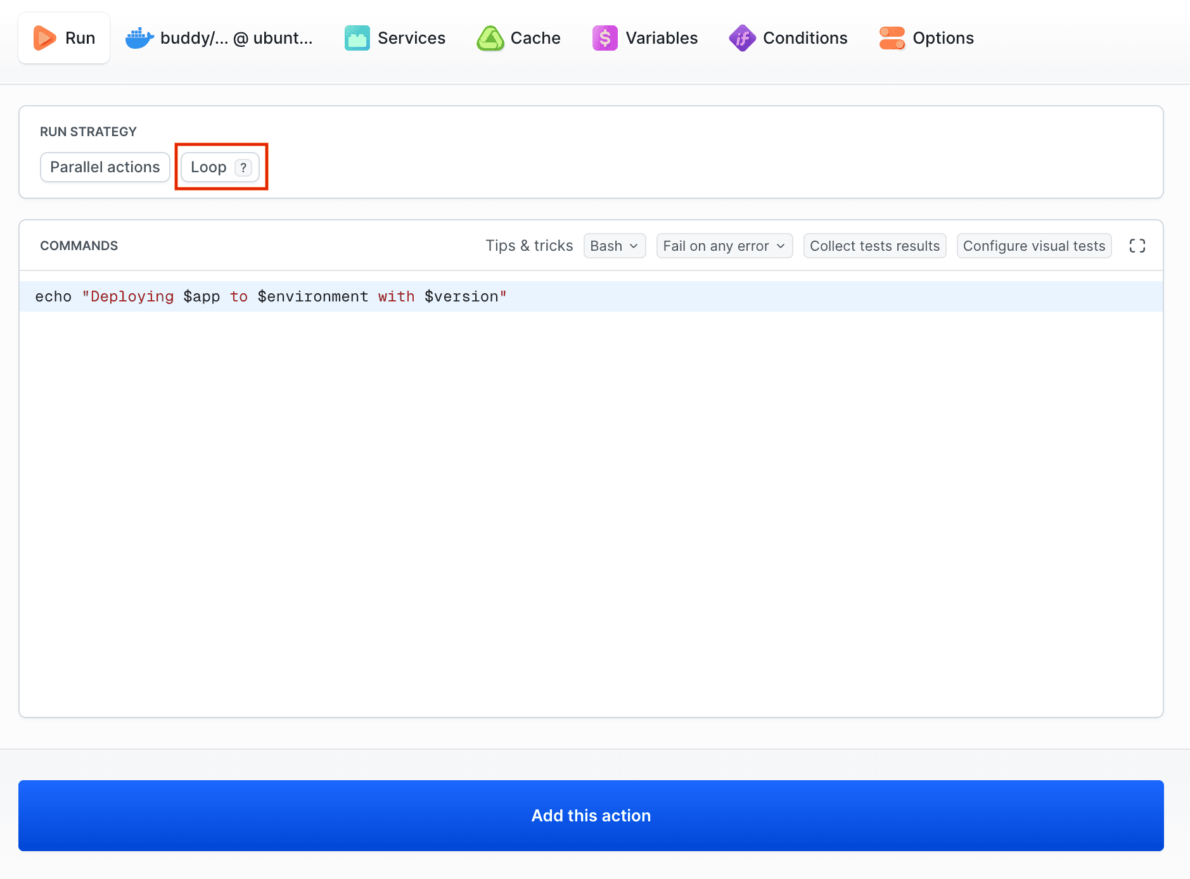Expand the commands editor to fullscreen
Image resolution: width=1190 pixels, height=879 pixels.
(x=1137, y=246)
